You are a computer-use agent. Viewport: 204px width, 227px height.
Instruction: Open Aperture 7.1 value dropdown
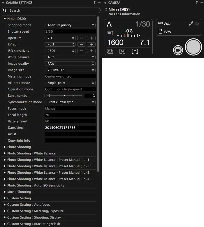pyautogui.click(x=60, y=38)
